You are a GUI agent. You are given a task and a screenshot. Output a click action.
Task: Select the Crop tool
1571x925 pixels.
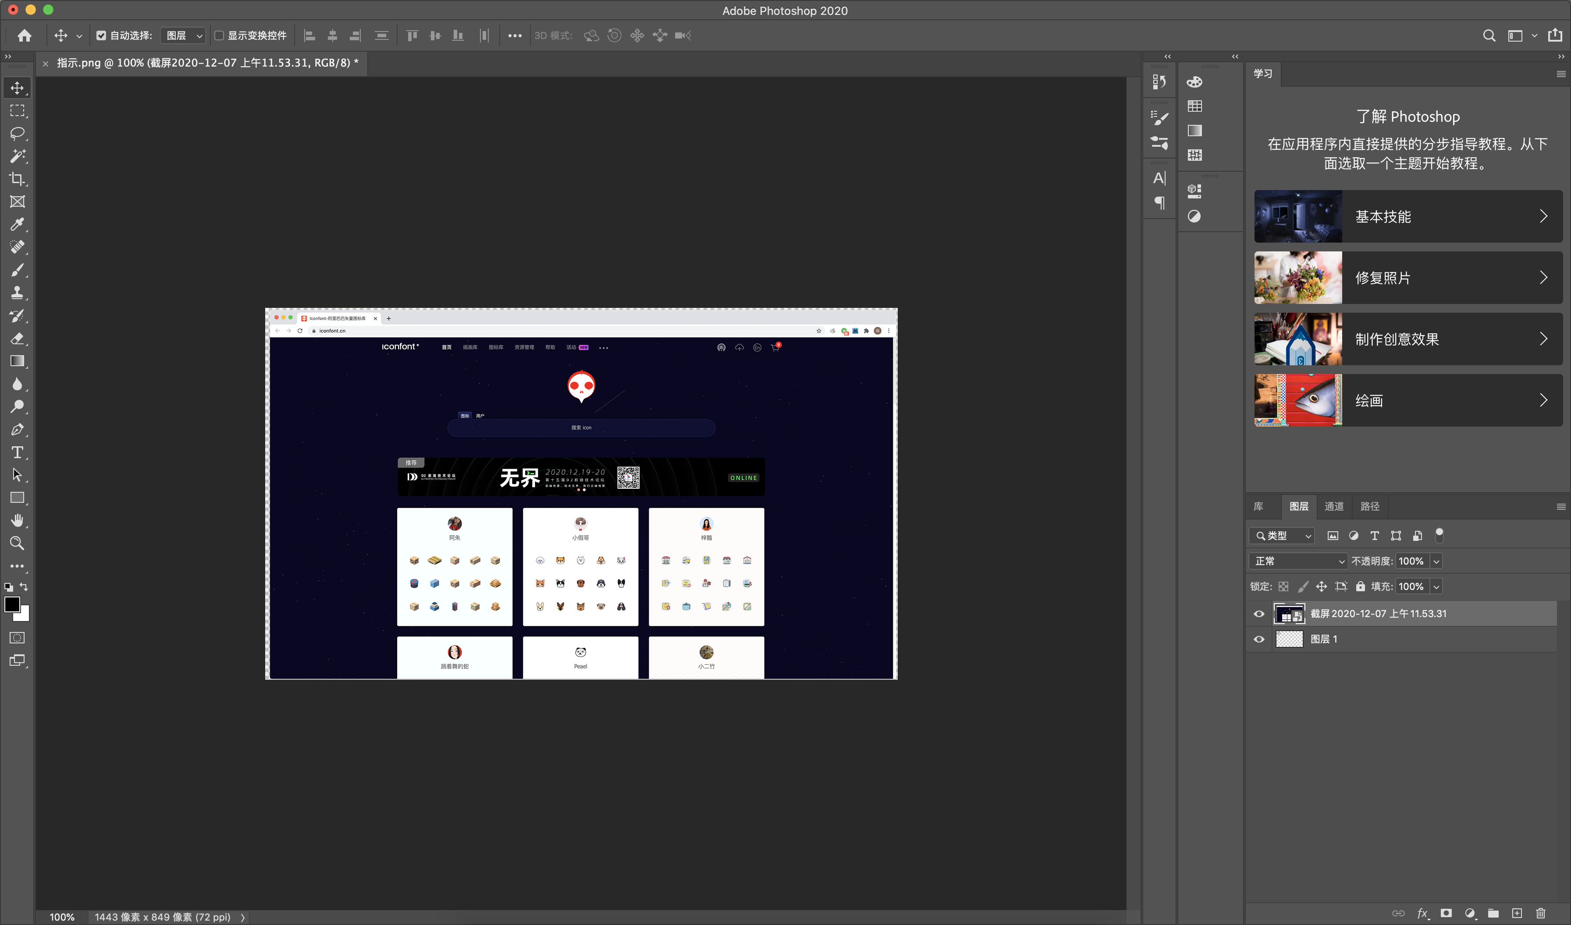[x=18, y=179]
